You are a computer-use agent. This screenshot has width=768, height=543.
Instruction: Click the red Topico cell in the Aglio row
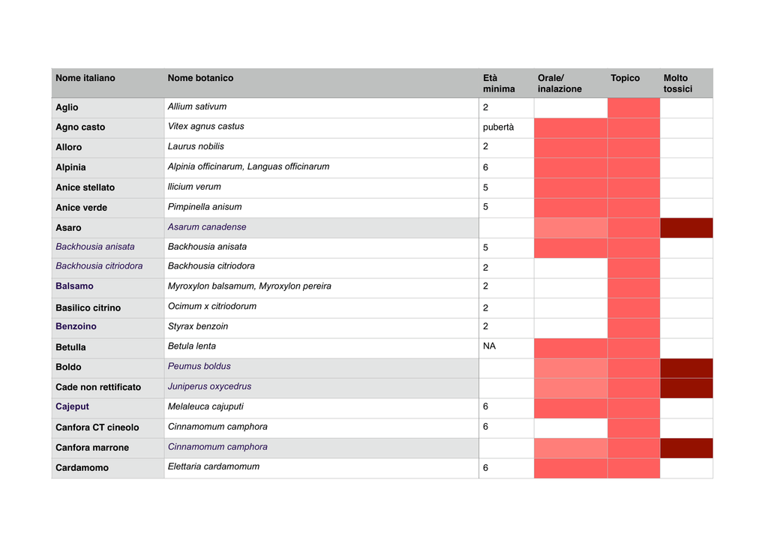633,108
